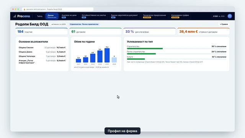Click the Сравни button

click(x=224, y=24)
